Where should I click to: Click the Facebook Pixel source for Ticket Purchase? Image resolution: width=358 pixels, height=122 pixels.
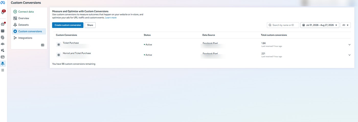coord(210,43)
